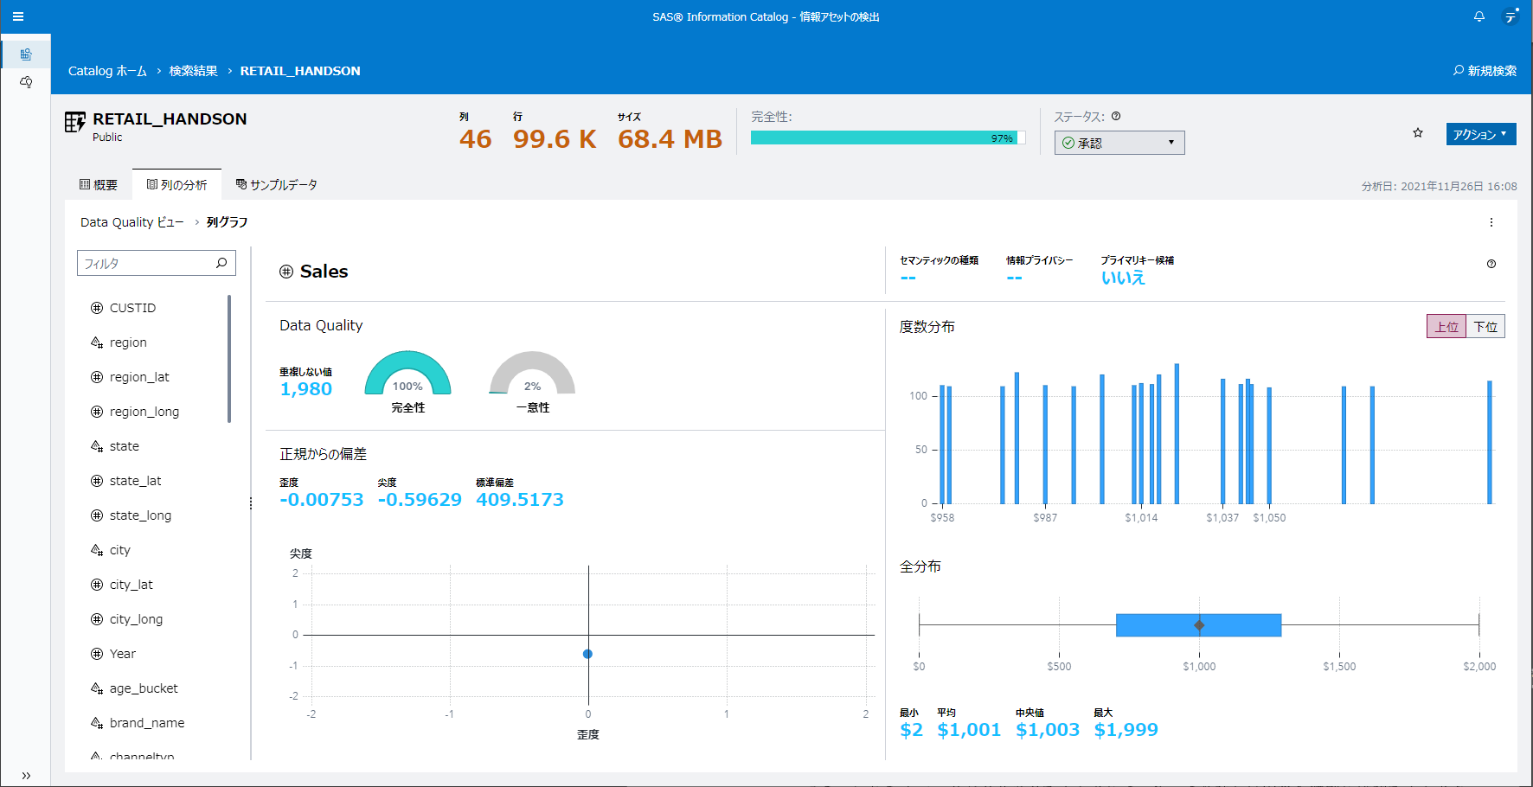
Task: Click into the フィルタ input field
Action: tap(157, 263)
